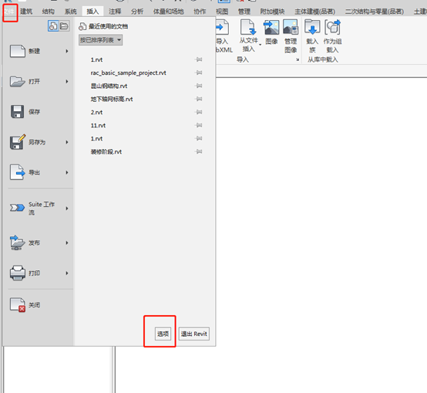Open the 协作 ribbon tab

(x=200, y=12)
